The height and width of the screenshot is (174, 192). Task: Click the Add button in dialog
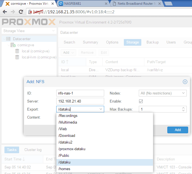tap(178, 130)
